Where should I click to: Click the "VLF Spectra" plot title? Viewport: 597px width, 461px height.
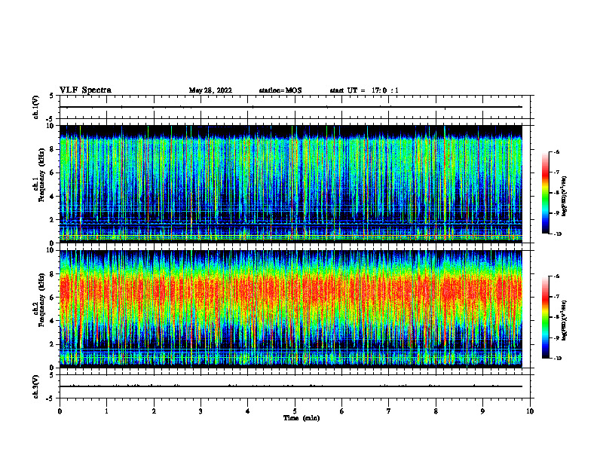tap(85, 90)
